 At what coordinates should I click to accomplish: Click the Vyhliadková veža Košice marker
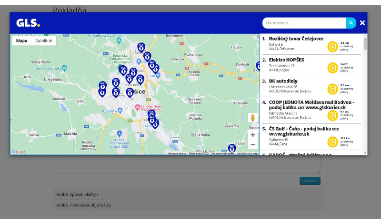click(x=119, y=41)
